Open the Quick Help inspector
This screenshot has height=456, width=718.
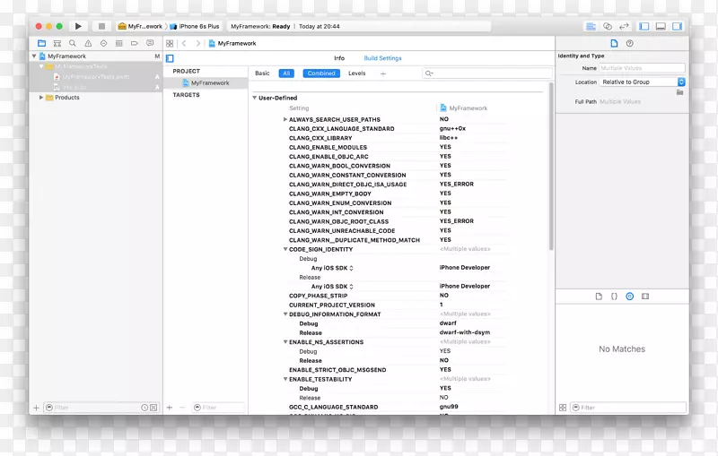(630, 43)
